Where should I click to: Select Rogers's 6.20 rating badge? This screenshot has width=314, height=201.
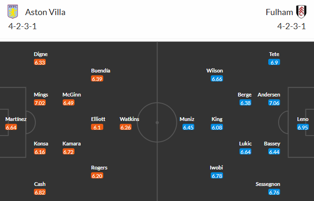(x=97, y=176)
